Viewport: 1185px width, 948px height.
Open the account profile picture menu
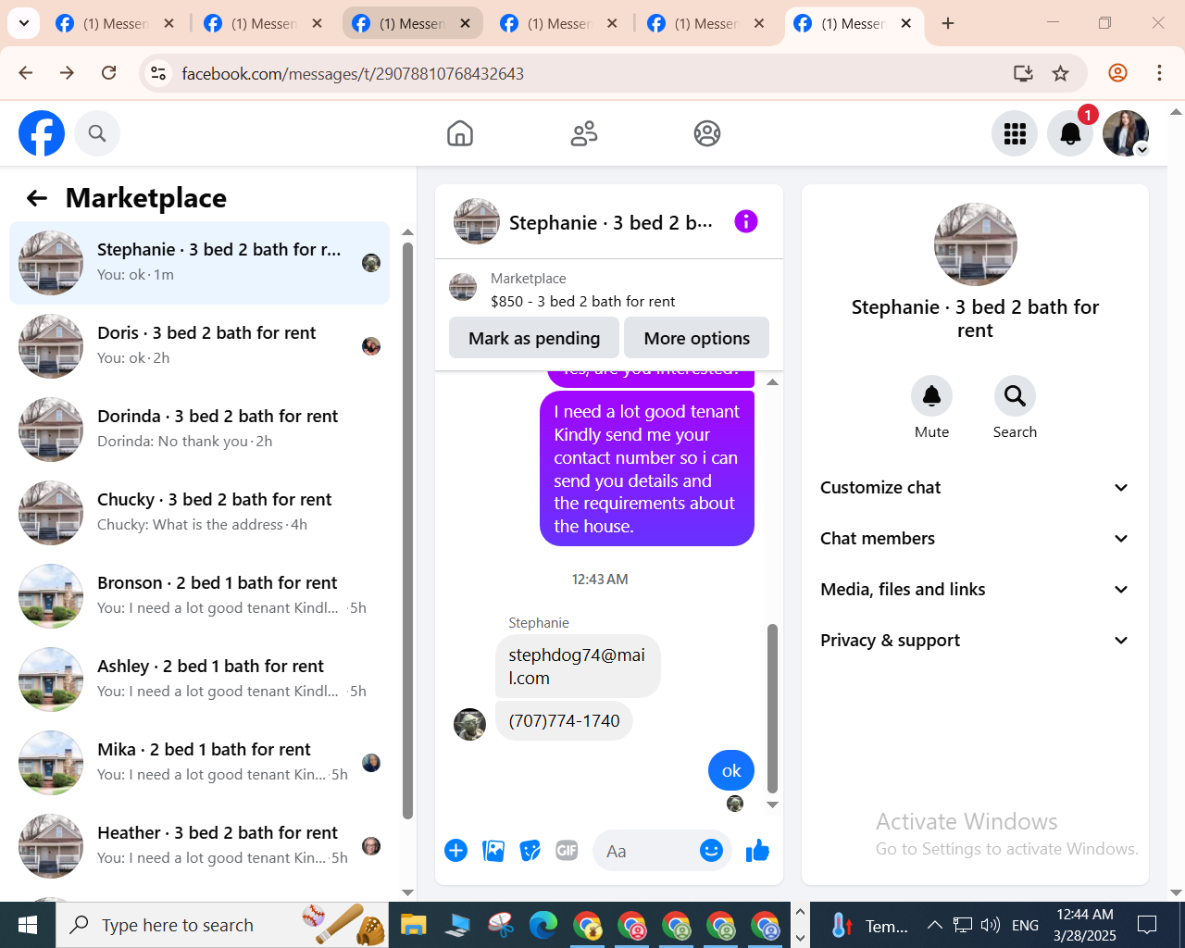point(1126,133)
